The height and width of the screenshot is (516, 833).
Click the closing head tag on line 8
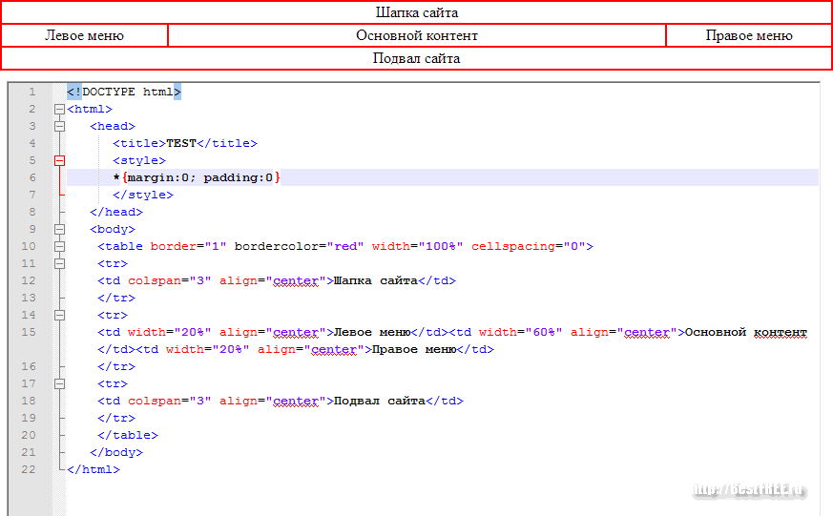(116, 212)
